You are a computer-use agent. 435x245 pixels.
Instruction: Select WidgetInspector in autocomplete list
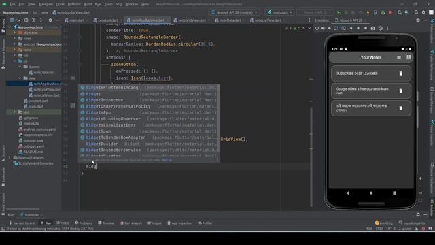click(x=149, y=100)
